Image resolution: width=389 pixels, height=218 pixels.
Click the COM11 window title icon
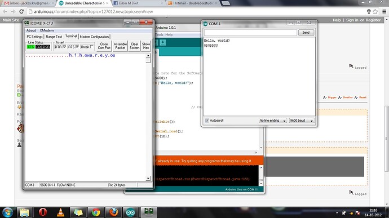pos(205,24)
